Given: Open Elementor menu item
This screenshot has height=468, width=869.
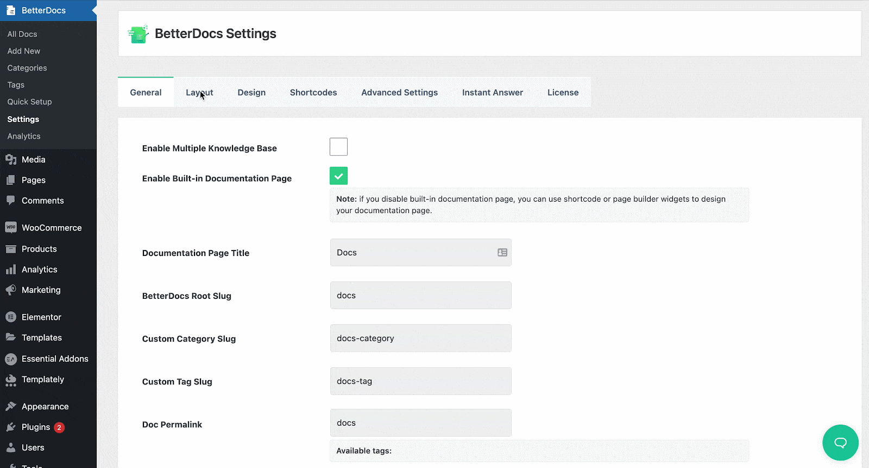Looking at the screenshot, I should pos(48,317).
